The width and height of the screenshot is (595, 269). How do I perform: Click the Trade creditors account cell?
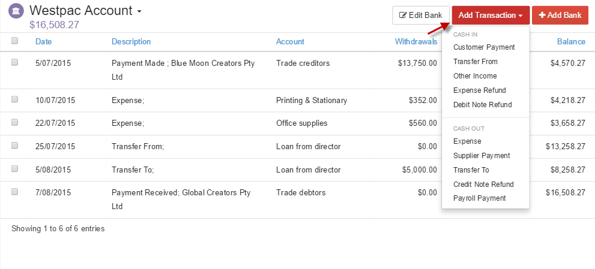click(x=303, y=64)
